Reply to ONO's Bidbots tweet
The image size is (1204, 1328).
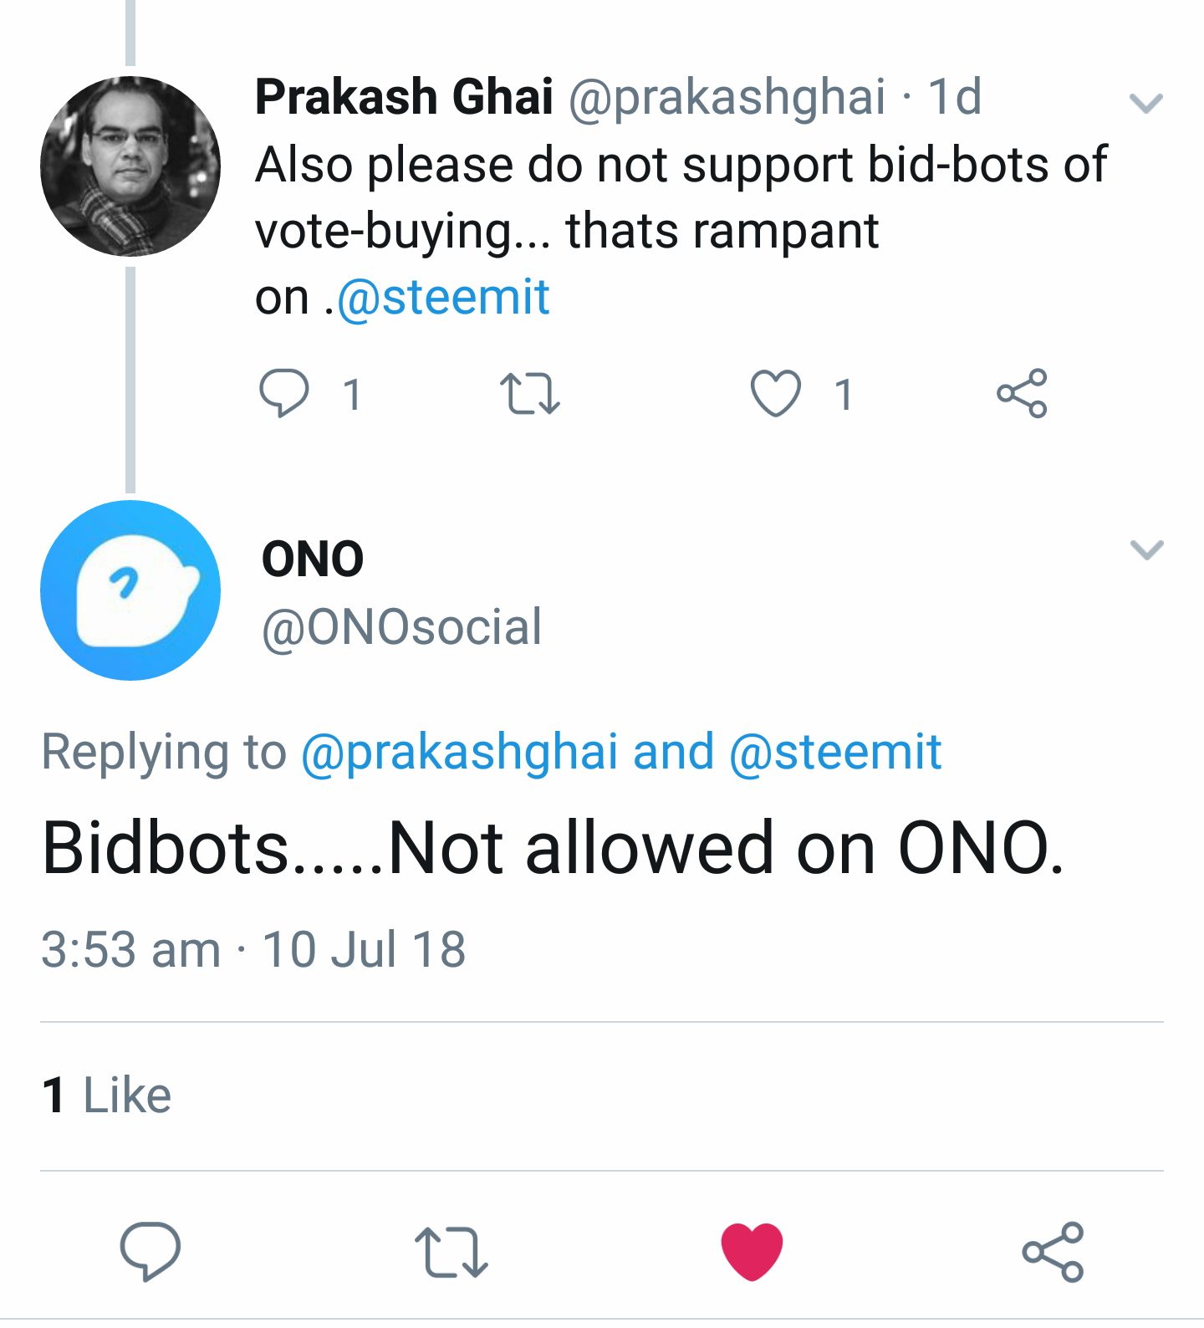(150, 1251)
